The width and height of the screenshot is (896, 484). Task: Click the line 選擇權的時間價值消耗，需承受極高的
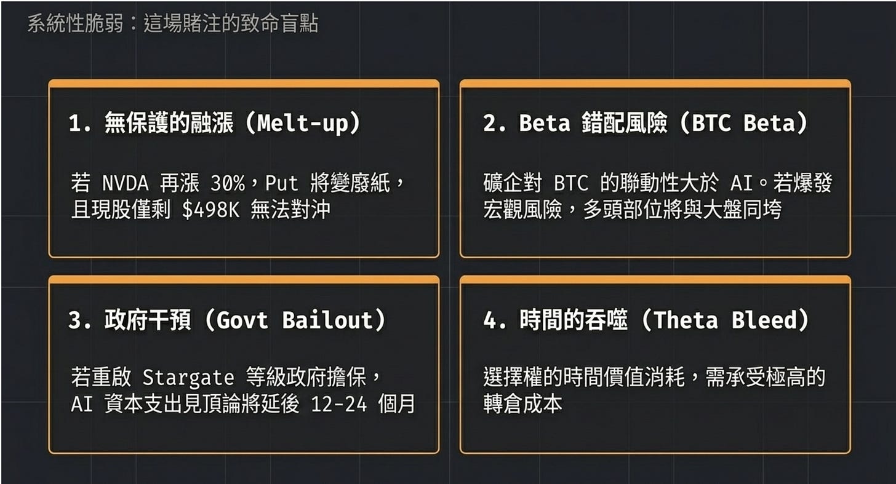coord(654,377)
